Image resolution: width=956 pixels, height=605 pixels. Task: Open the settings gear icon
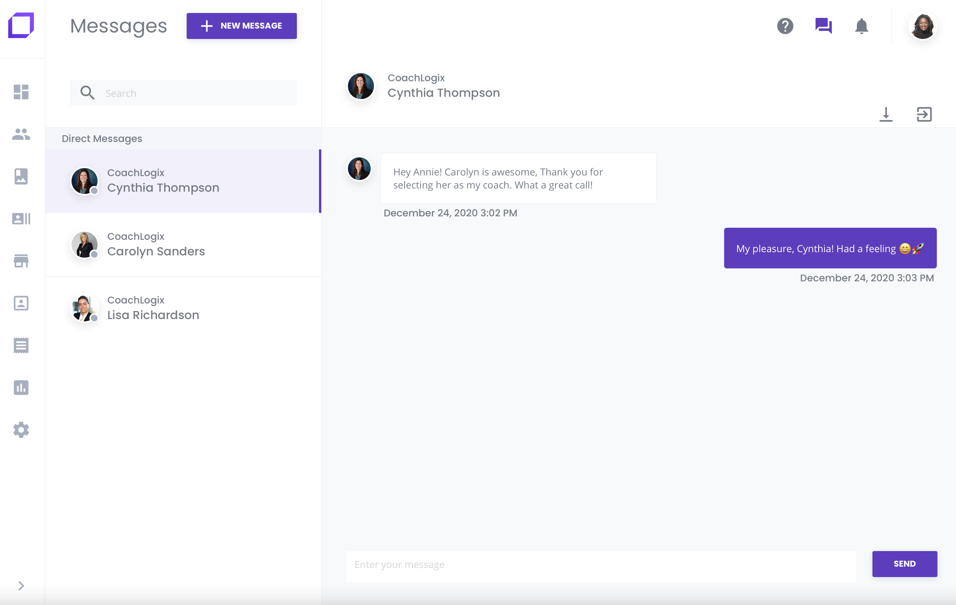tap(21, 430)
